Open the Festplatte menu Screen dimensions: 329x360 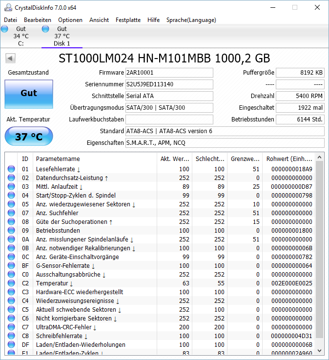point(128,20)
